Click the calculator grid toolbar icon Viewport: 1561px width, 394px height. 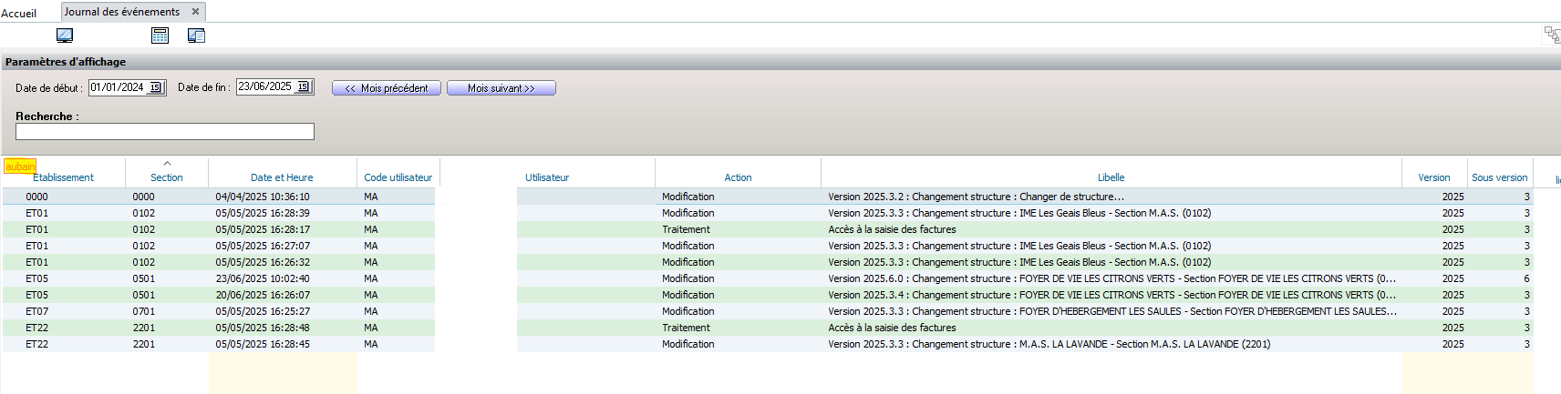[x=160, y=35]
